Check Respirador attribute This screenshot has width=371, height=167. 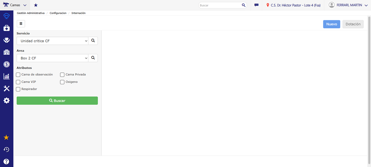pyautogui.click(x=18, y=89)
